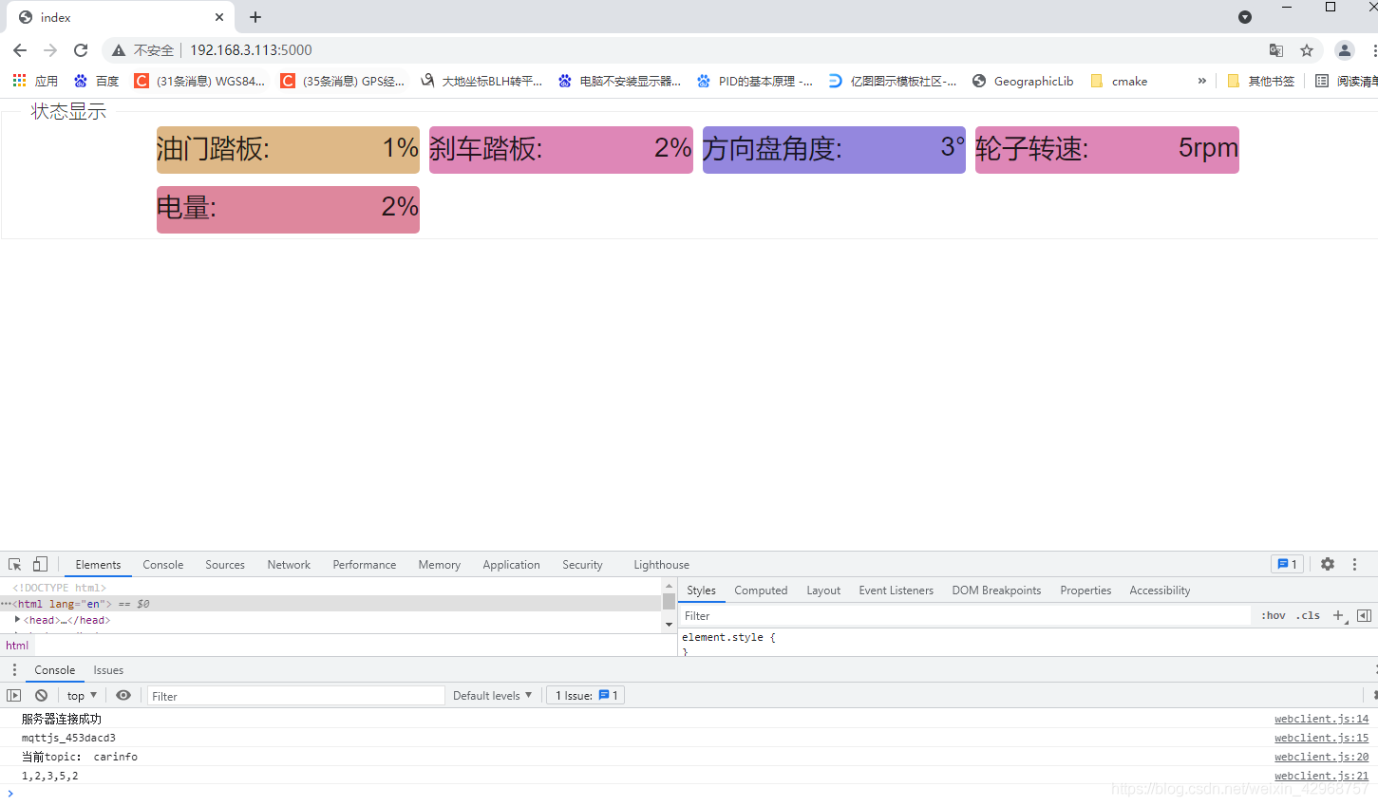1378x806 pixels.
Task: Open the Lighthouse tab
Action: coord(662,565)
